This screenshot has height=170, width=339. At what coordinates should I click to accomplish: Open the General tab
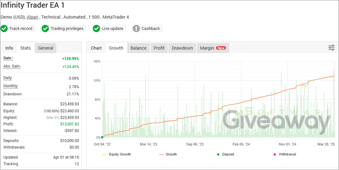(46, 48)
